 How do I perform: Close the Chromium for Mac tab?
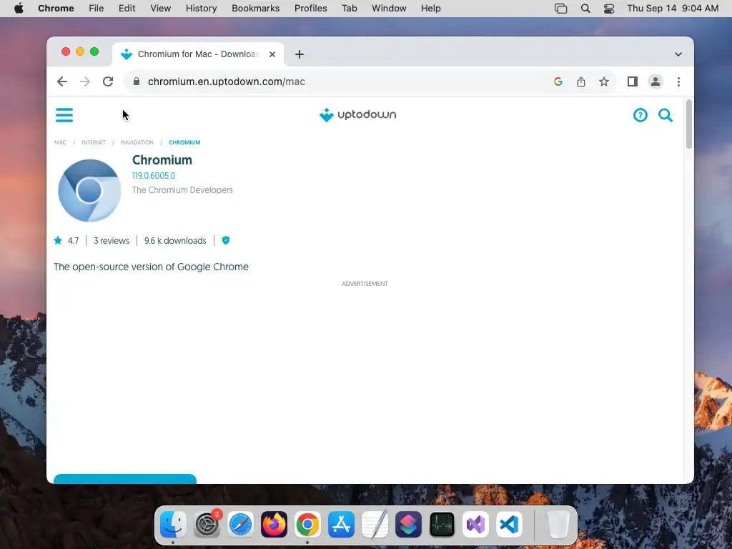[272, 54]
